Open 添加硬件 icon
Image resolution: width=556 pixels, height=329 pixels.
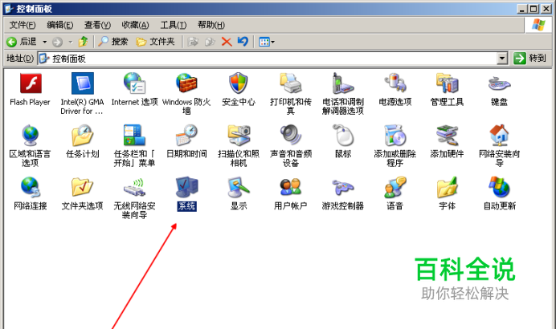(x=447, y=136)
